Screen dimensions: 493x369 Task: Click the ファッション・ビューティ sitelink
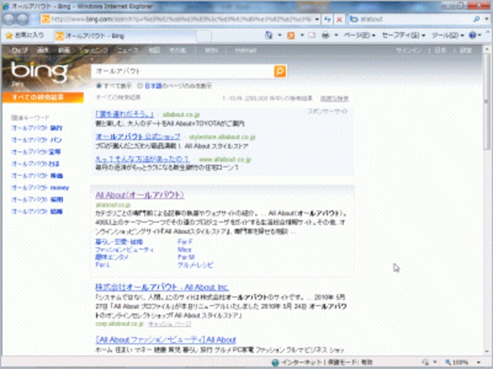click(x=124, y=250)
